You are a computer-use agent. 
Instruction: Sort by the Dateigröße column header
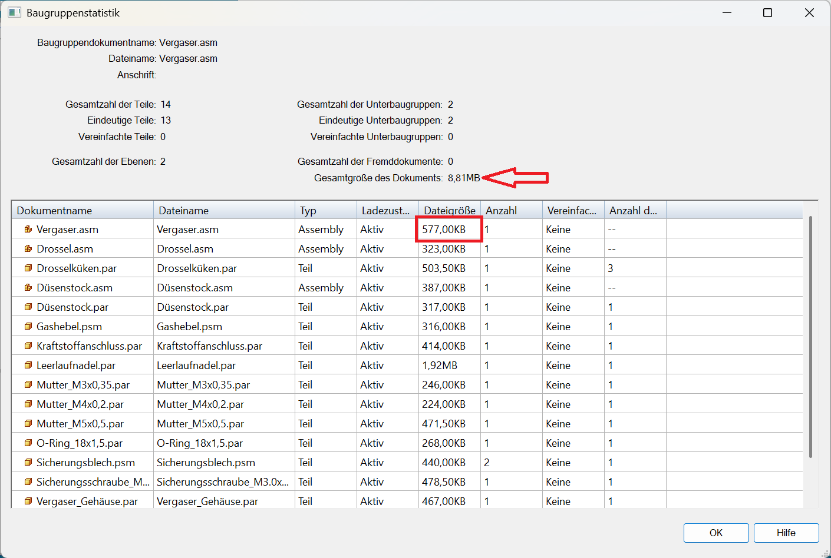coord(449,211)
